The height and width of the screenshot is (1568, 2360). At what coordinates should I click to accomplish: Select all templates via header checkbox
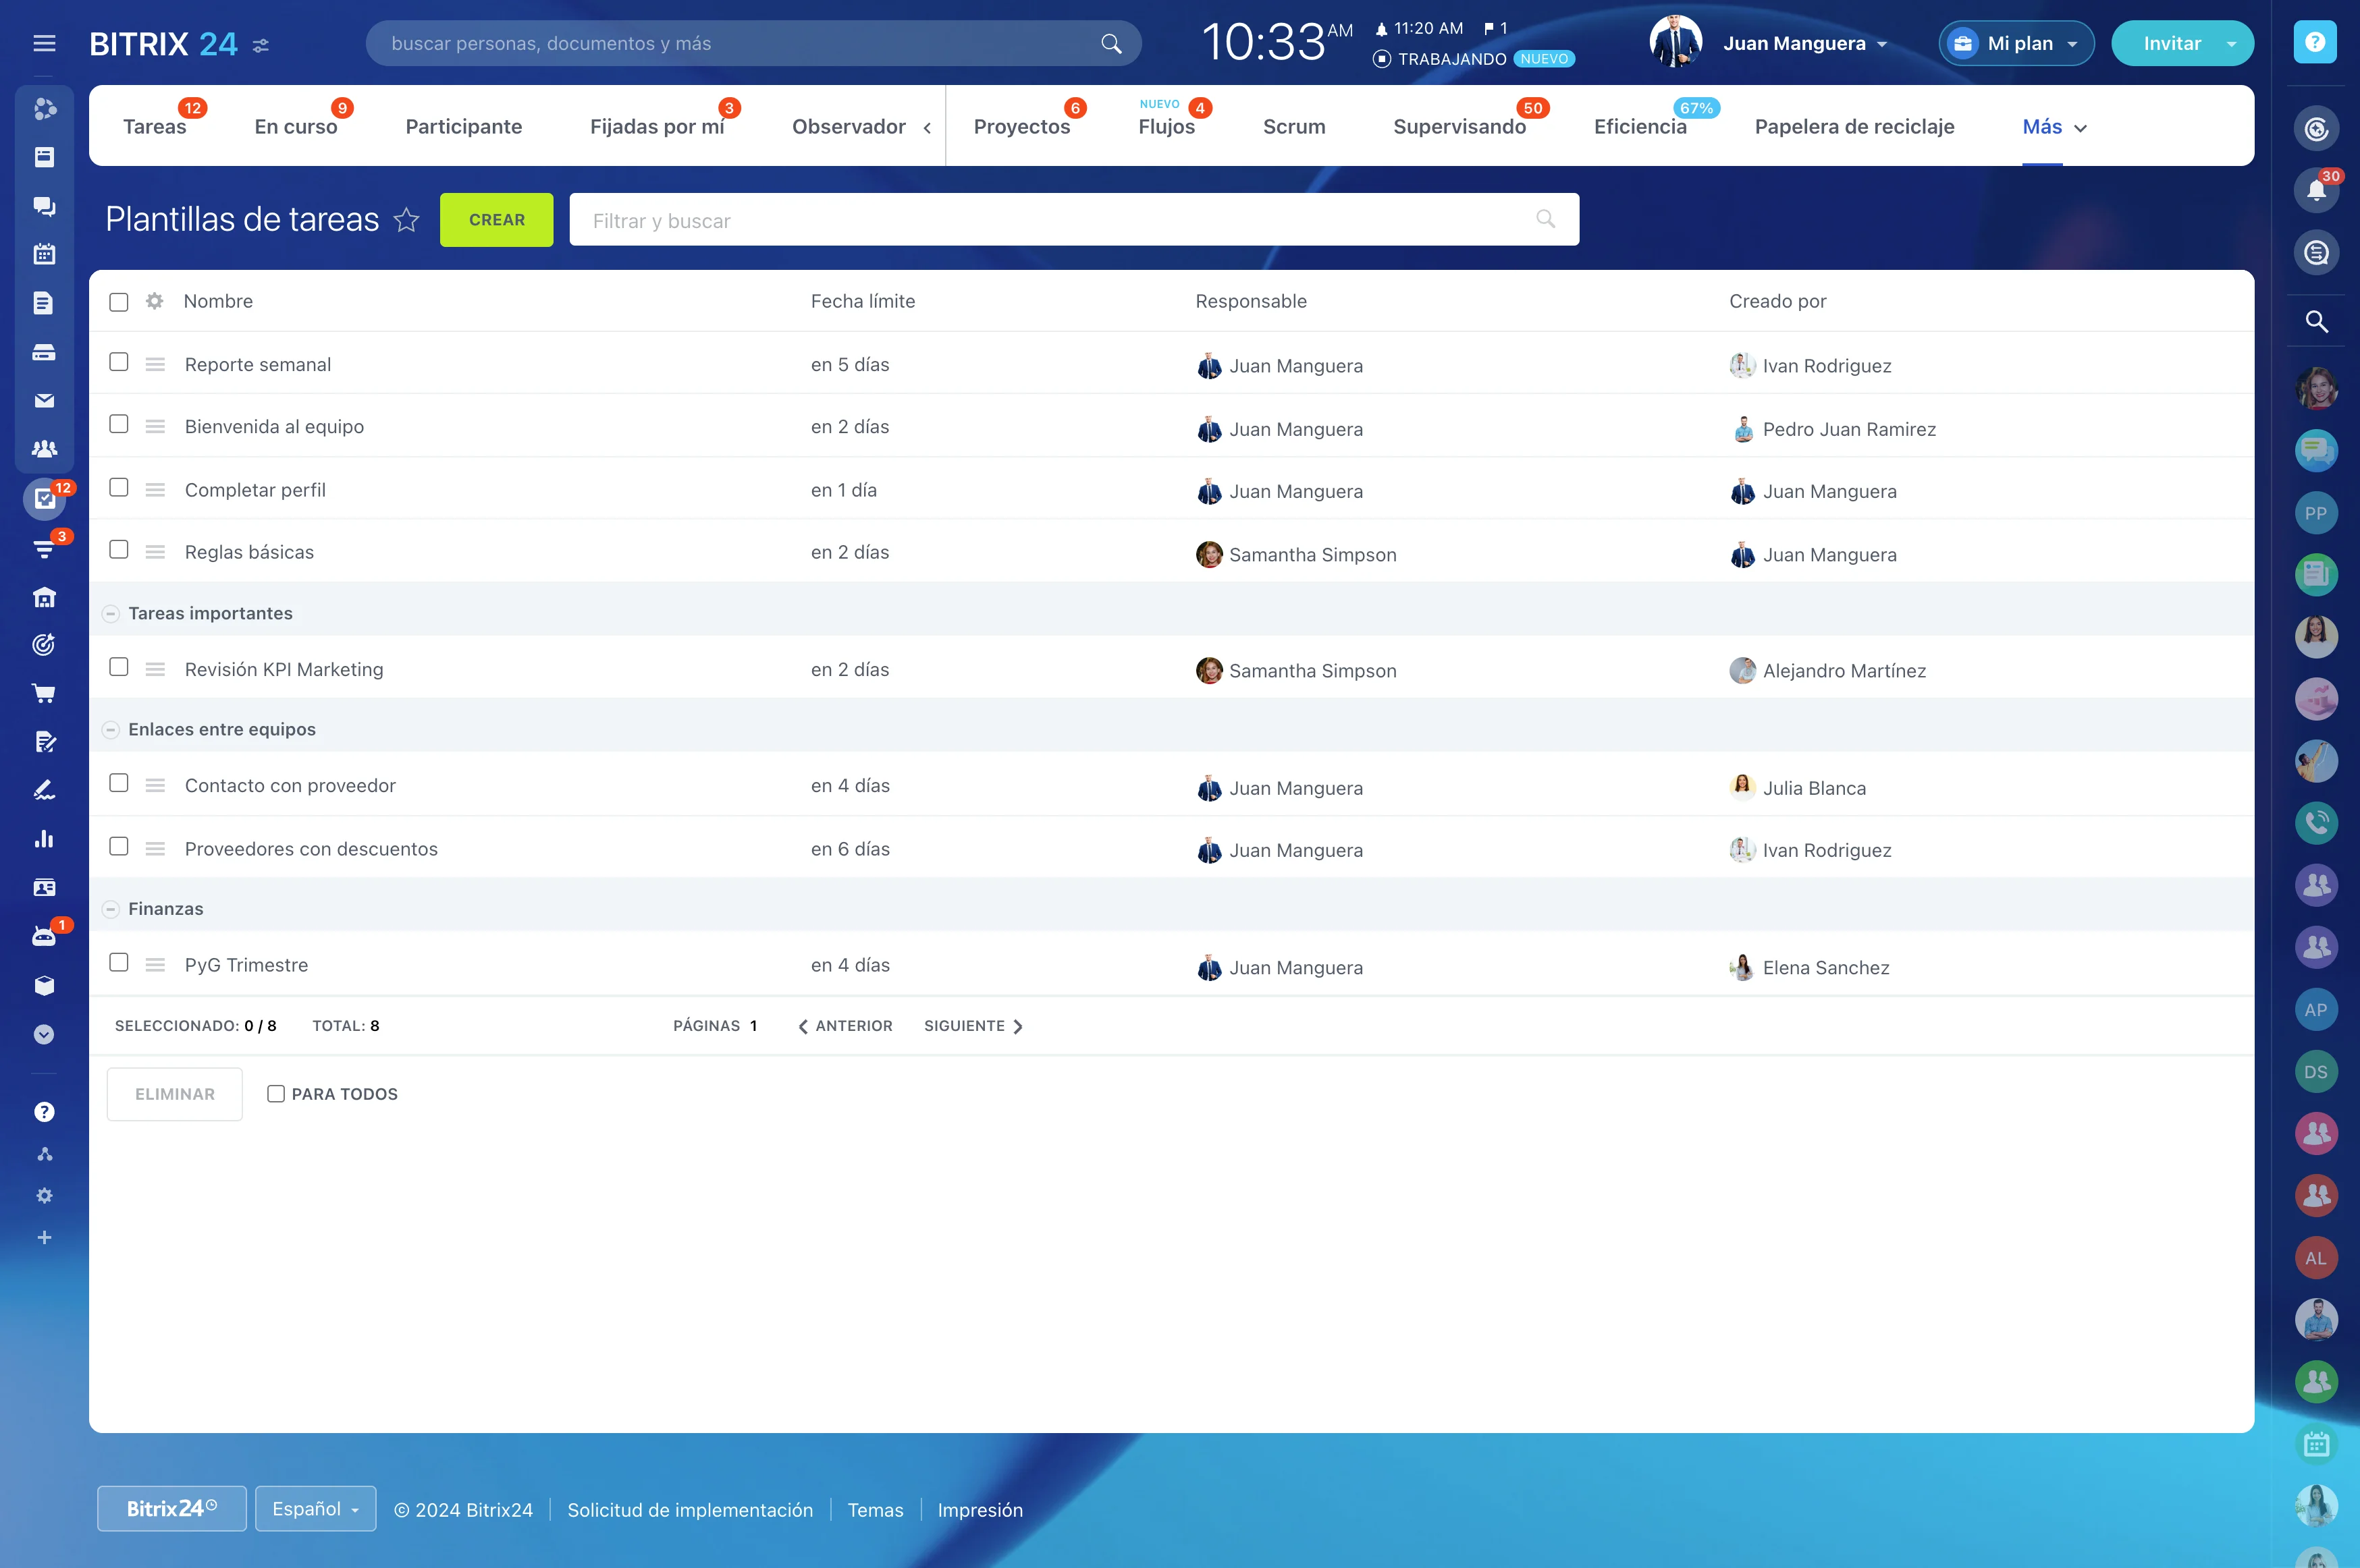[x=119, y=302]
